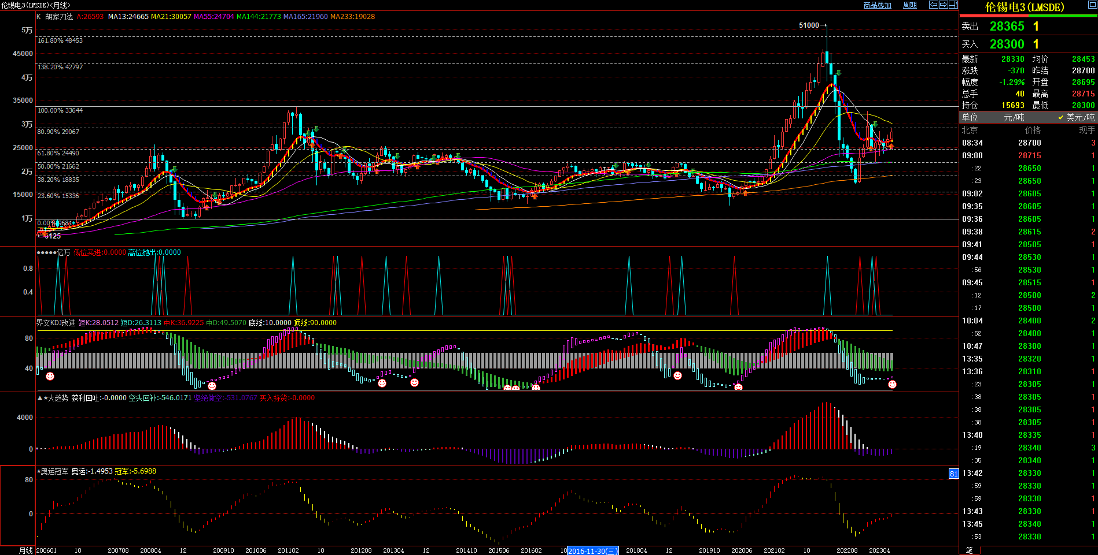The height and width of the screenshot is (555, 1098).
Task: Open the 商品叠加 overlay menu
Action: point(877,5)
